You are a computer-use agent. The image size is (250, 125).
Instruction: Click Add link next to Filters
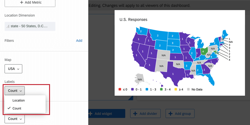[x=79, y=41]
